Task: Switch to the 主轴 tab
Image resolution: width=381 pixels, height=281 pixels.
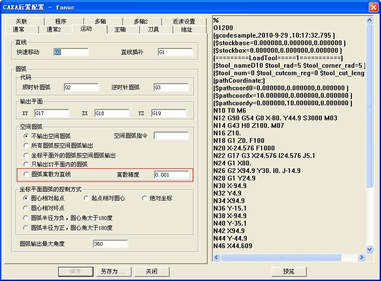Action: click(120, 29)
